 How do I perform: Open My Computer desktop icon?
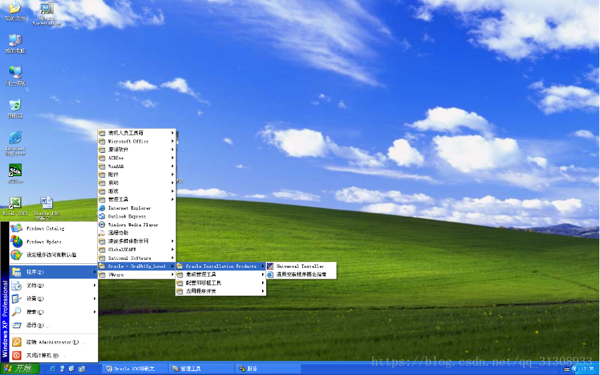[15, 44]
